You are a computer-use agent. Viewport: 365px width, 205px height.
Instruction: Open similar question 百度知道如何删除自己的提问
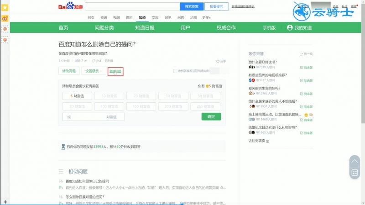(87, 181)
